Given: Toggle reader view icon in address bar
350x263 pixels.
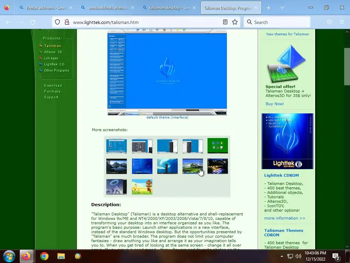Looking at the screenshot, I should tap(225, 22).
